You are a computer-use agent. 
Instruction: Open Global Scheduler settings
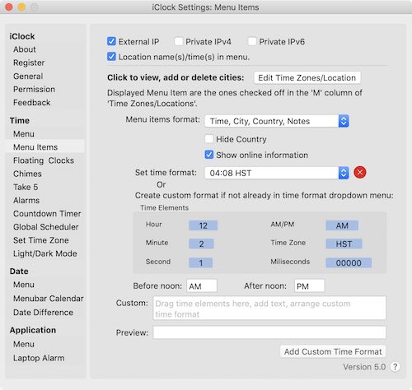pos(46,227)
